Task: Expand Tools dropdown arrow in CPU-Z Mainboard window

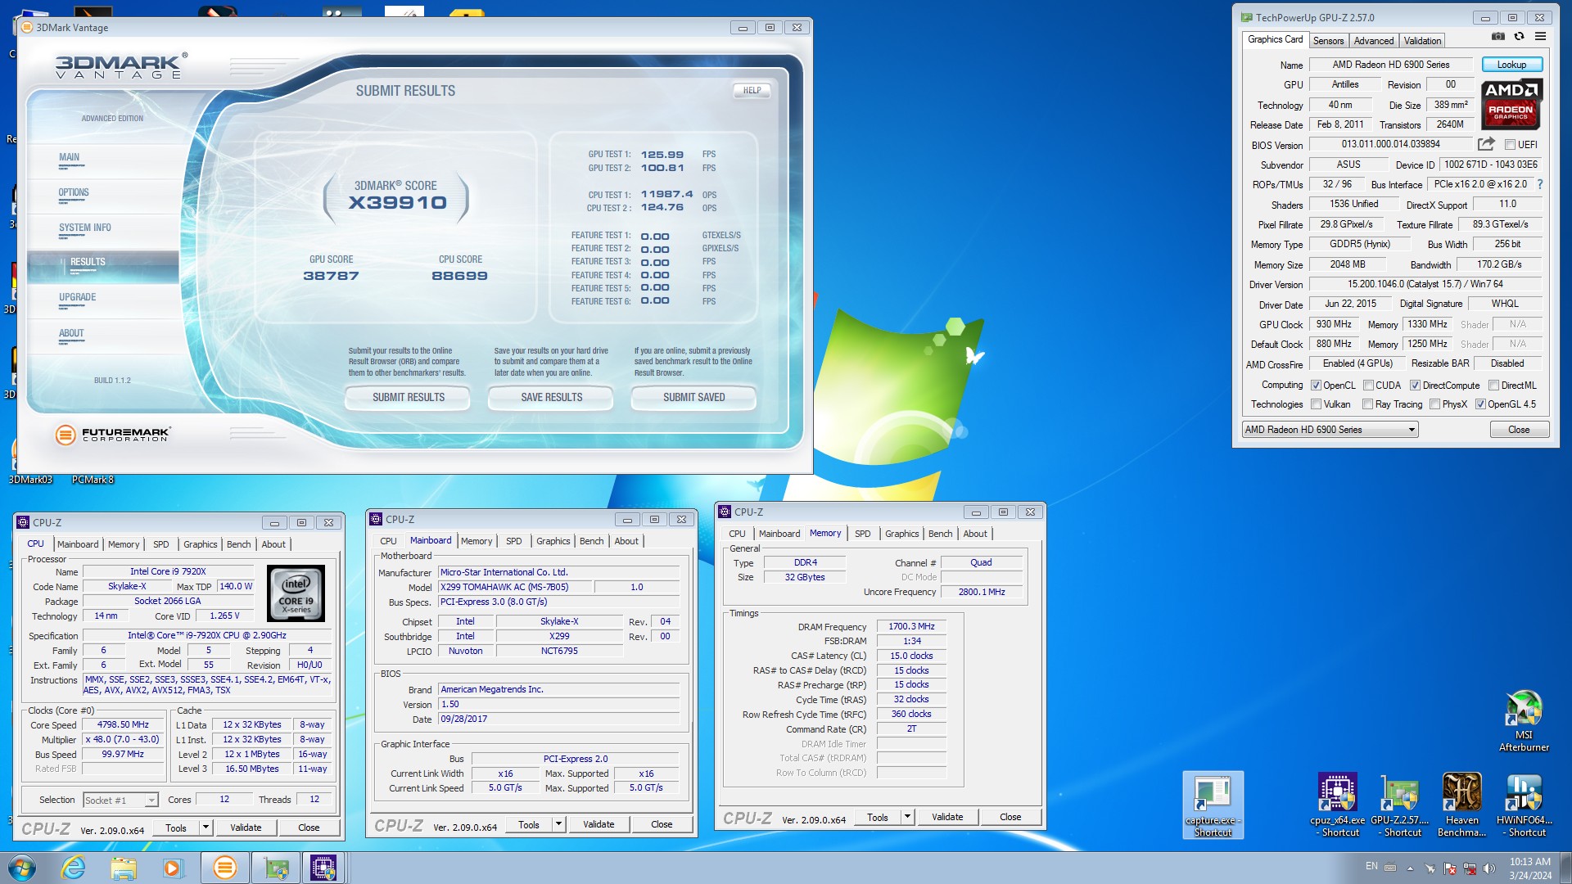Action: point(558,825)
